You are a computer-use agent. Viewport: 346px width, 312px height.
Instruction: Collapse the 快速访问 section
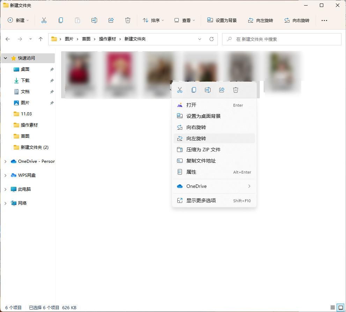click(x=5, y=58)
